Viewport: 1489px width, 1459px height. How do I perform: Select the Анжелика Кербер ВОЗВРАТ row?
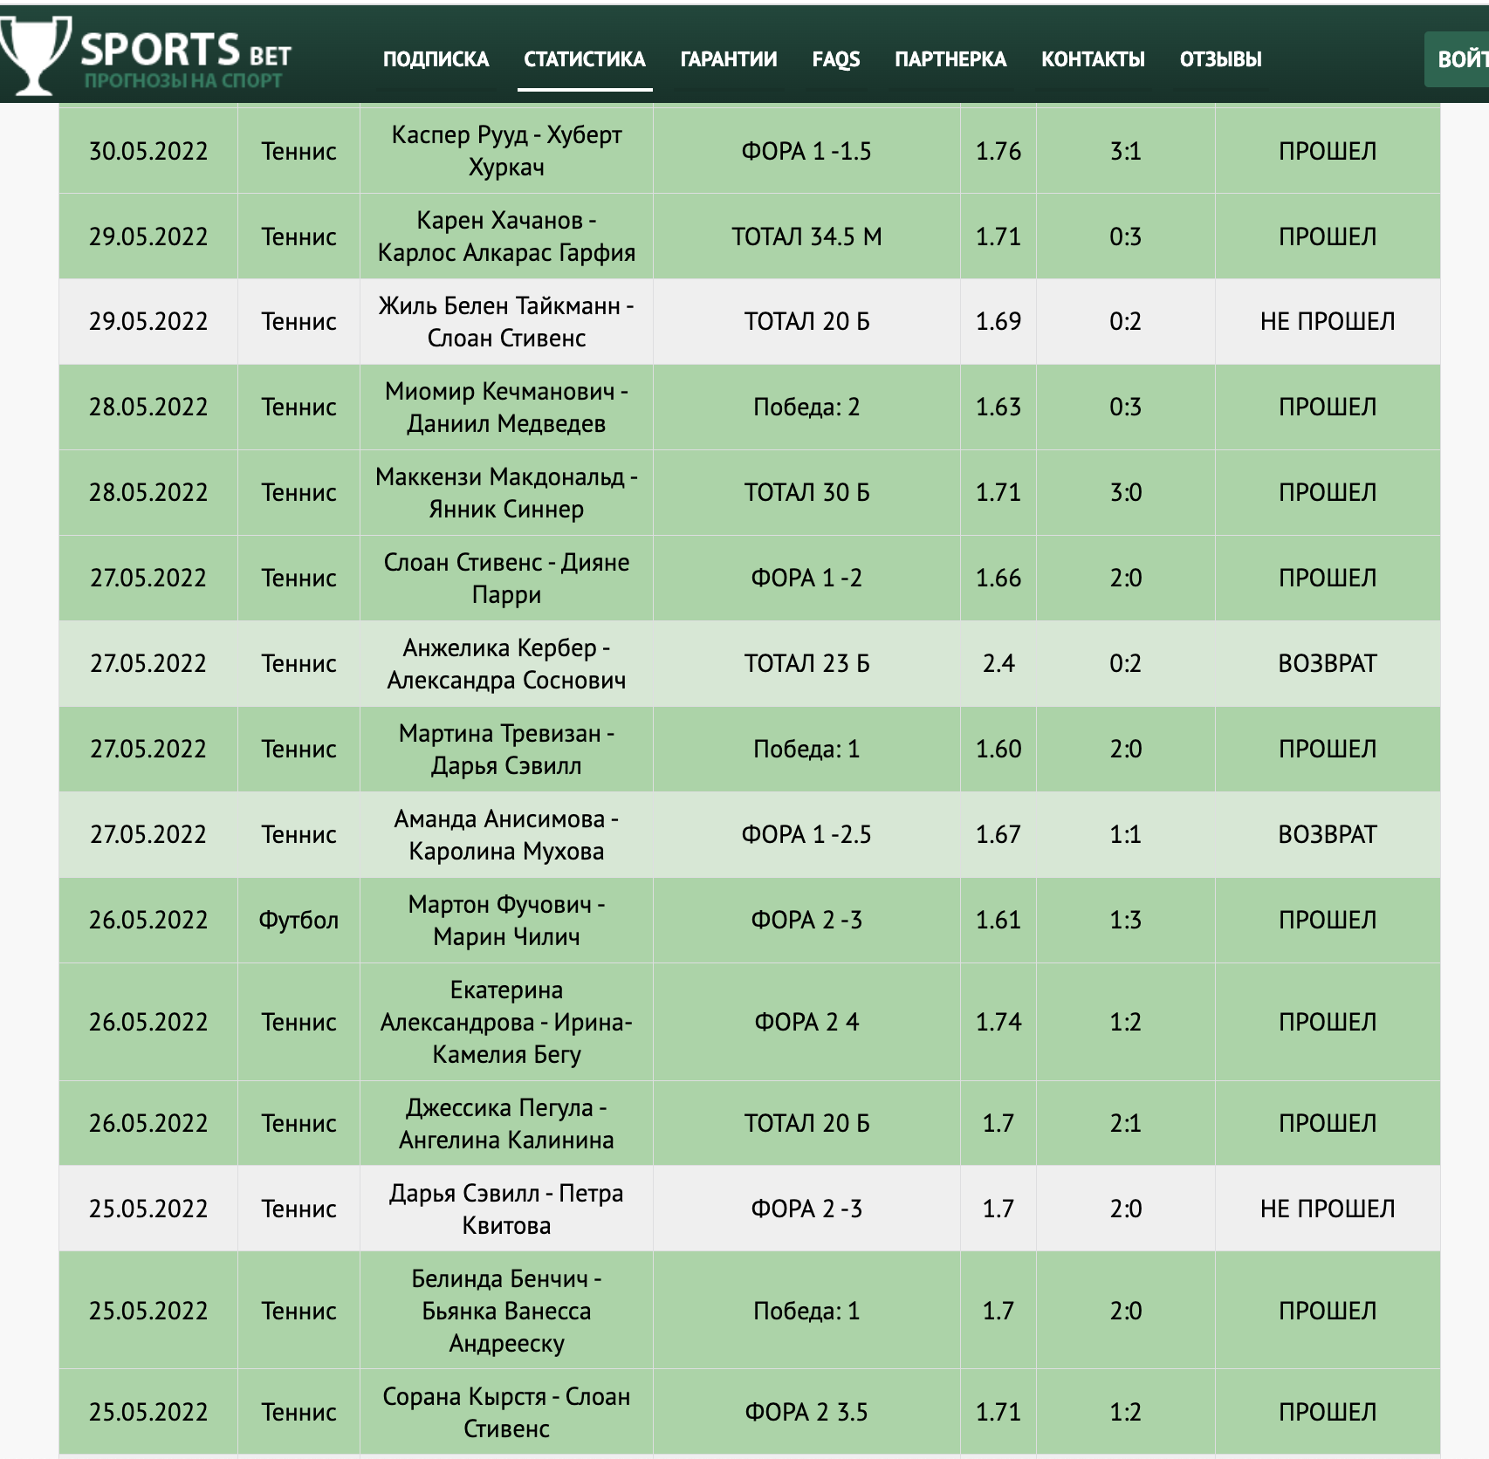click(x=749, y=663)
